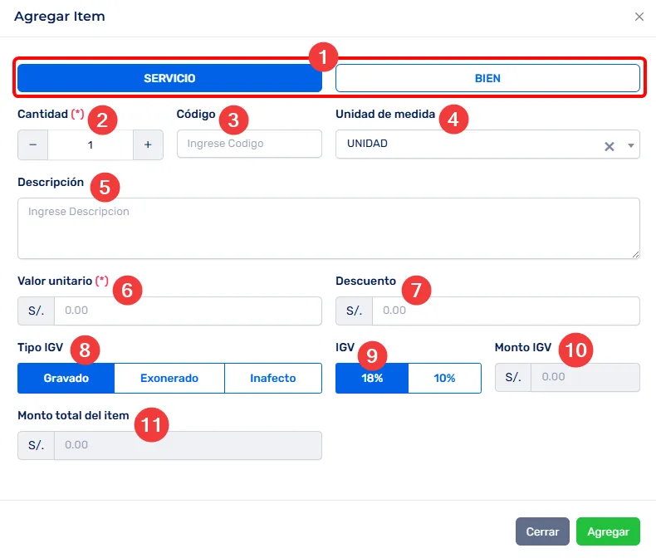This screenshot has height=558, width=656.
Task: Select the SERVICIO item type
Action: (x=169, y=79)
